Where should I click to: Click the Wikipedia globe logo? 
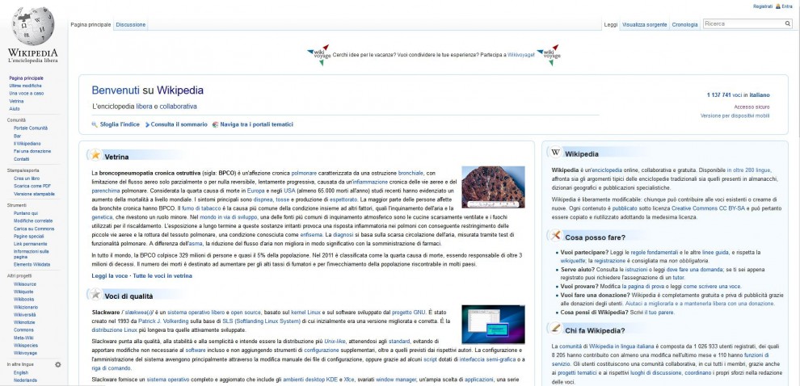pos(32,26)
